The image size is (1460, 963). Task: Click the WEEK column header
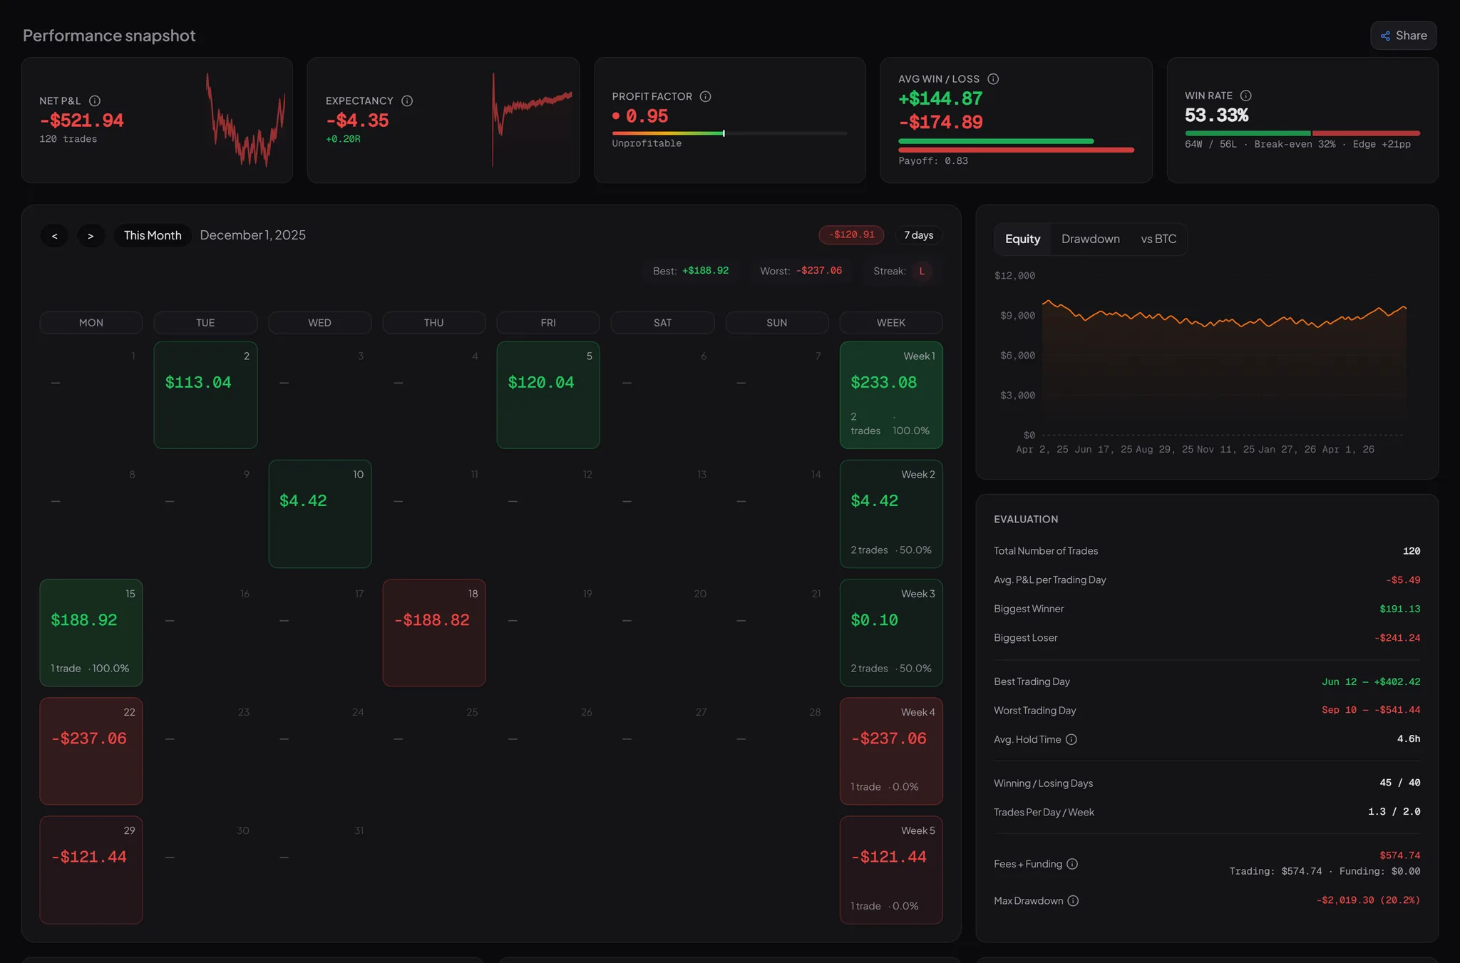891,323
